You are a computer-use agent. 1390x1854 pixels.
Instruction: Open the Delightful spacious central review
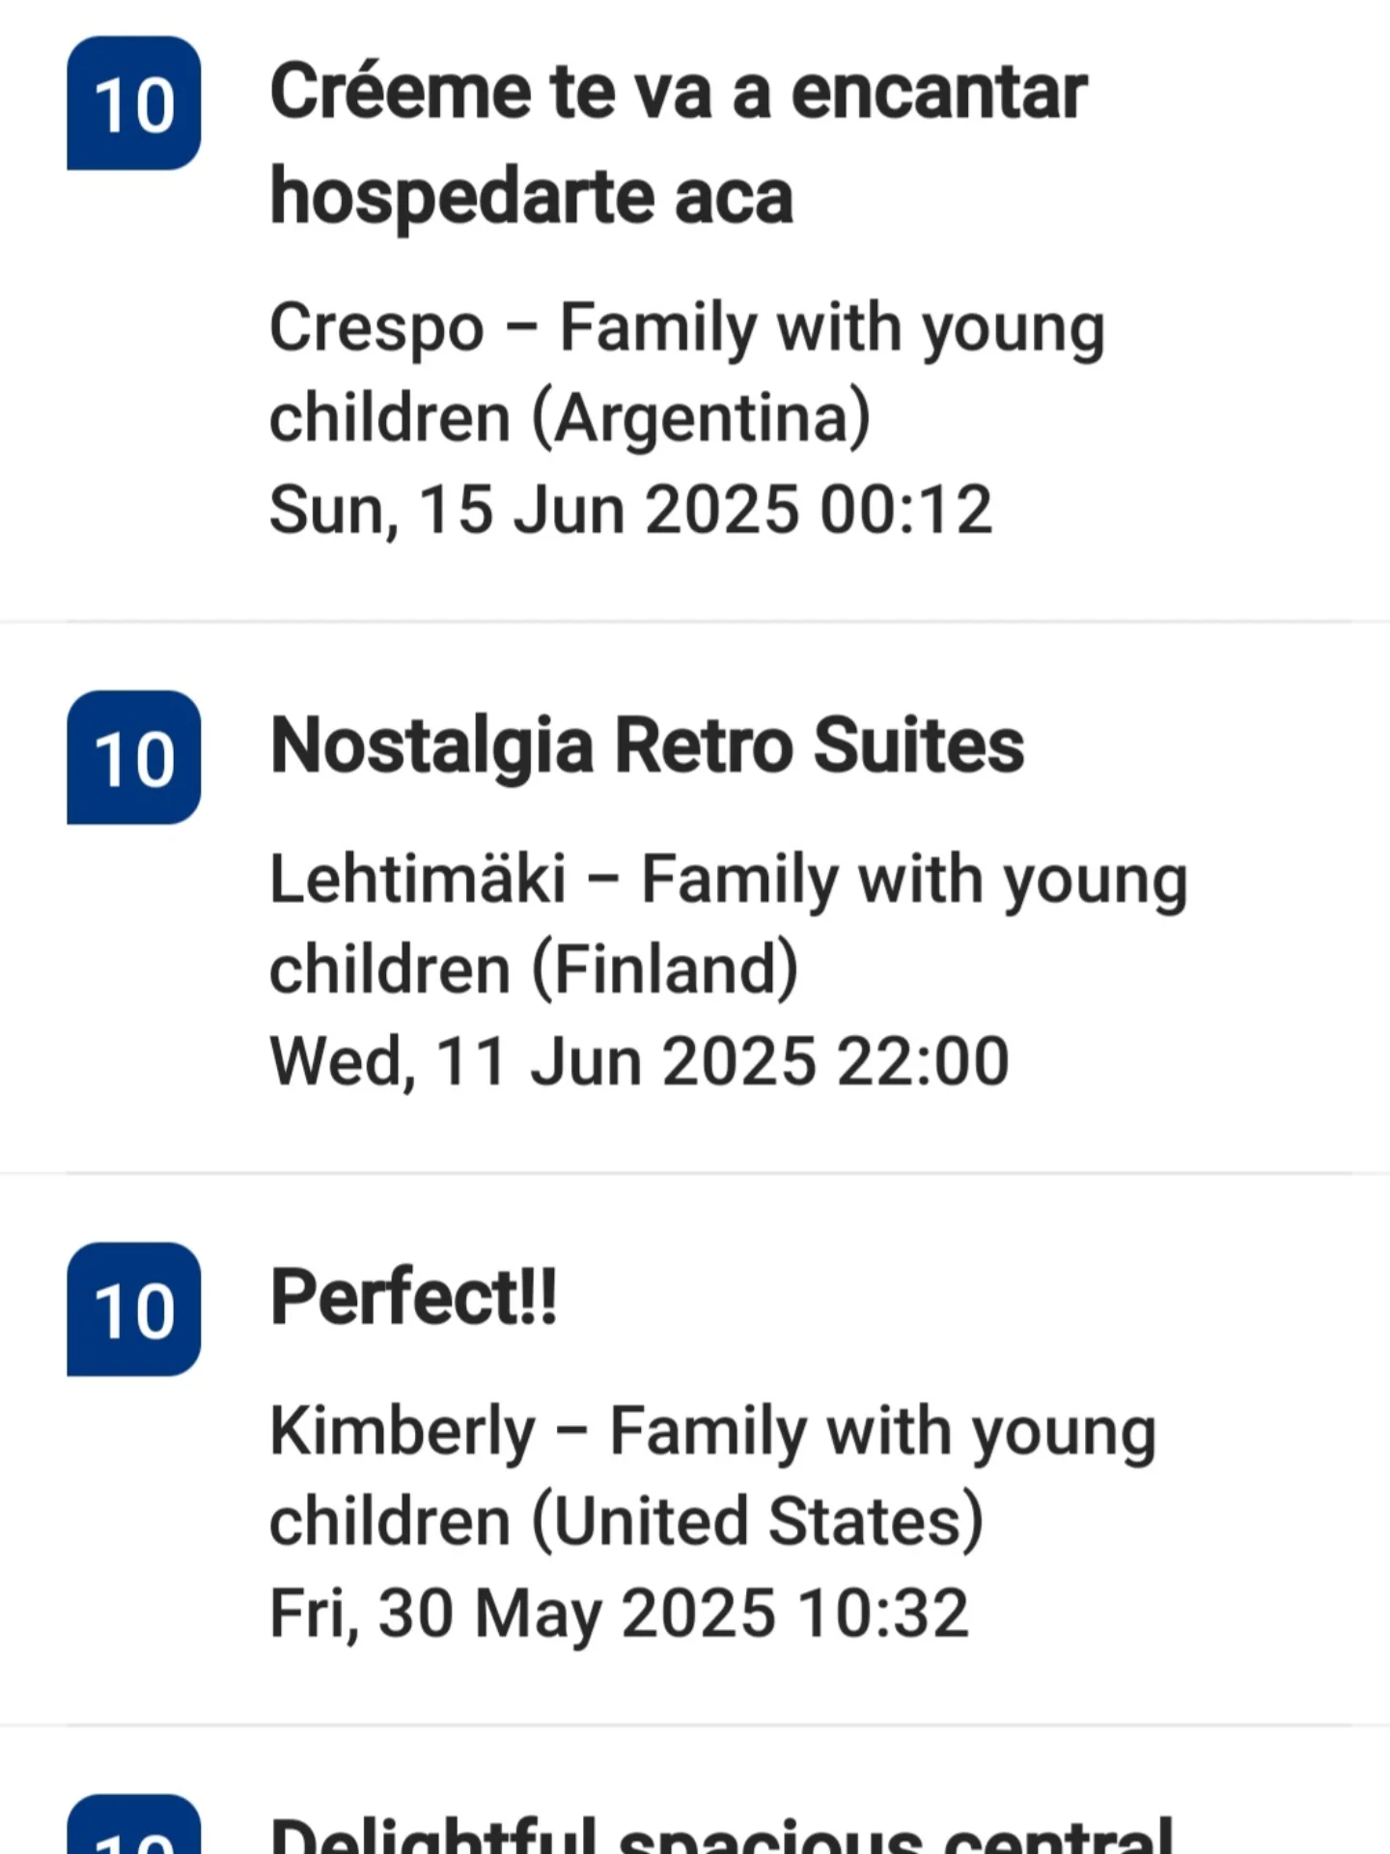point(722,1833)
